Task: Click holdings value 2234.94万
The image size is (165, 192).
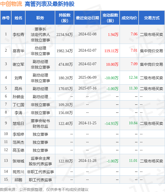Action: (65, 35)
